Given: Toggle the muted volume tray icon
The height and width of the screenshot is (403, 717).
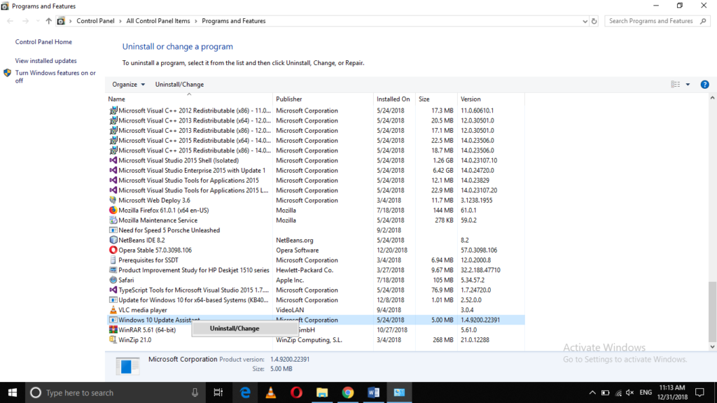Looking at the screenshot, I should point(630,393).
